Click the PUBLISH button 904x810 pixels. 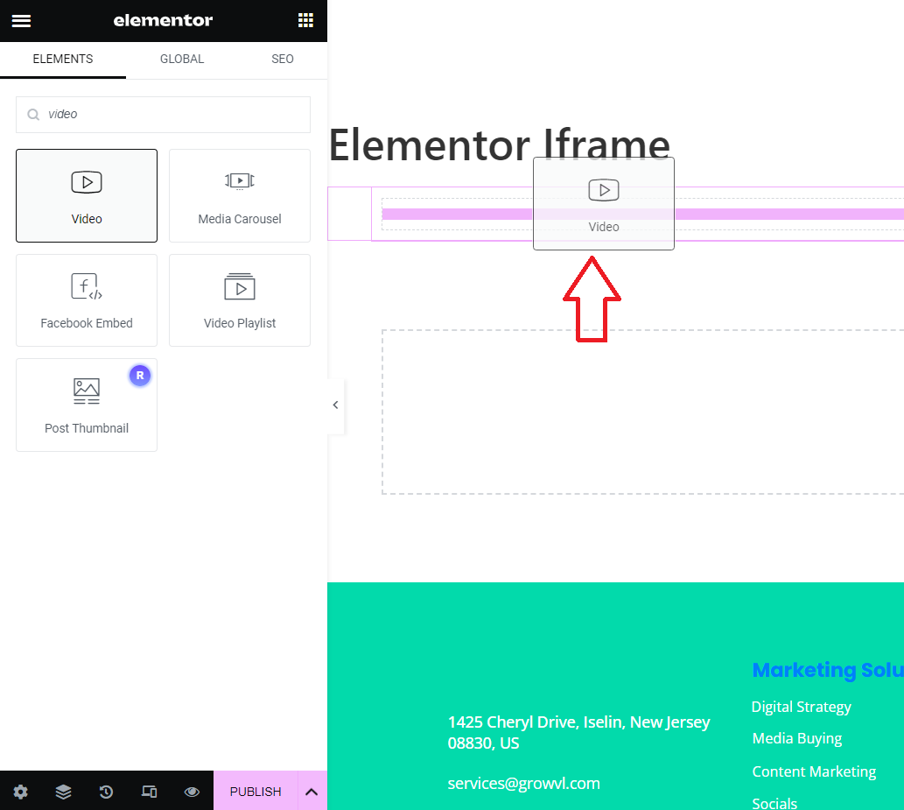pyautogui.click(x=255, y=791)
